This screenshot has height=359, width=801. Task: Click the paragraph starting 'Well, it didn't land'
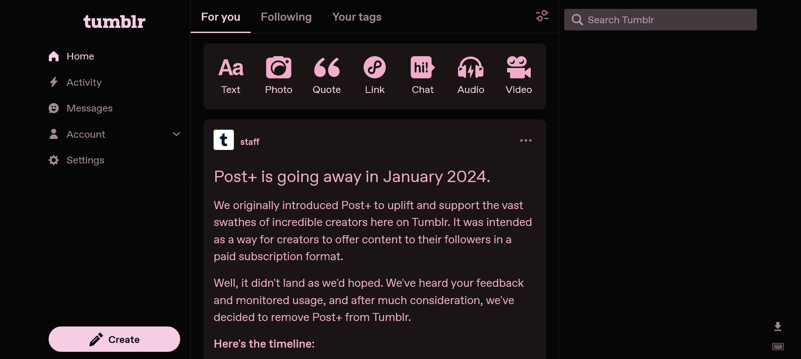[x=369, y=300]
